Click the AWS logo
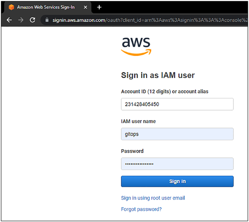Image resolution: width=249 pixels, height=222 pixels. tap(136, 46)
